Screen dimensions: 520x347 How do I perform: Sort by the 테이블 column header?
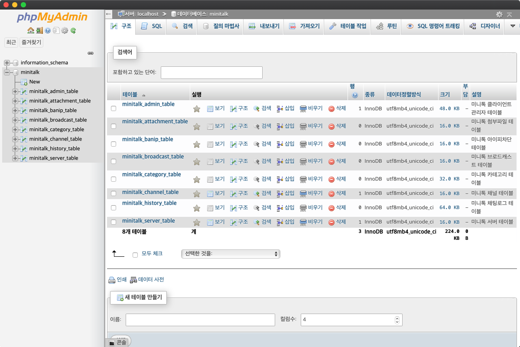pyautogui.click(x=130, y=95)
